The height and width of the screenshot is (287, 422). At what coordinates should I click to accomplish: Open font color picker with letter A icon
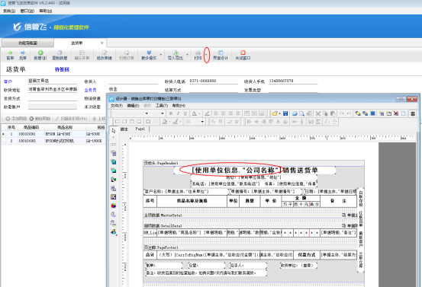[x=195, y=113]
